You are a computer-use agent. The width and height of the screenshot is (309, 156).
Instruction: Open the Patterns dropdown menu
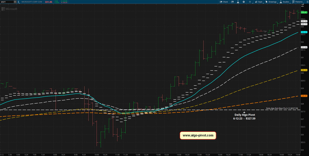click(x=298, y=2)
